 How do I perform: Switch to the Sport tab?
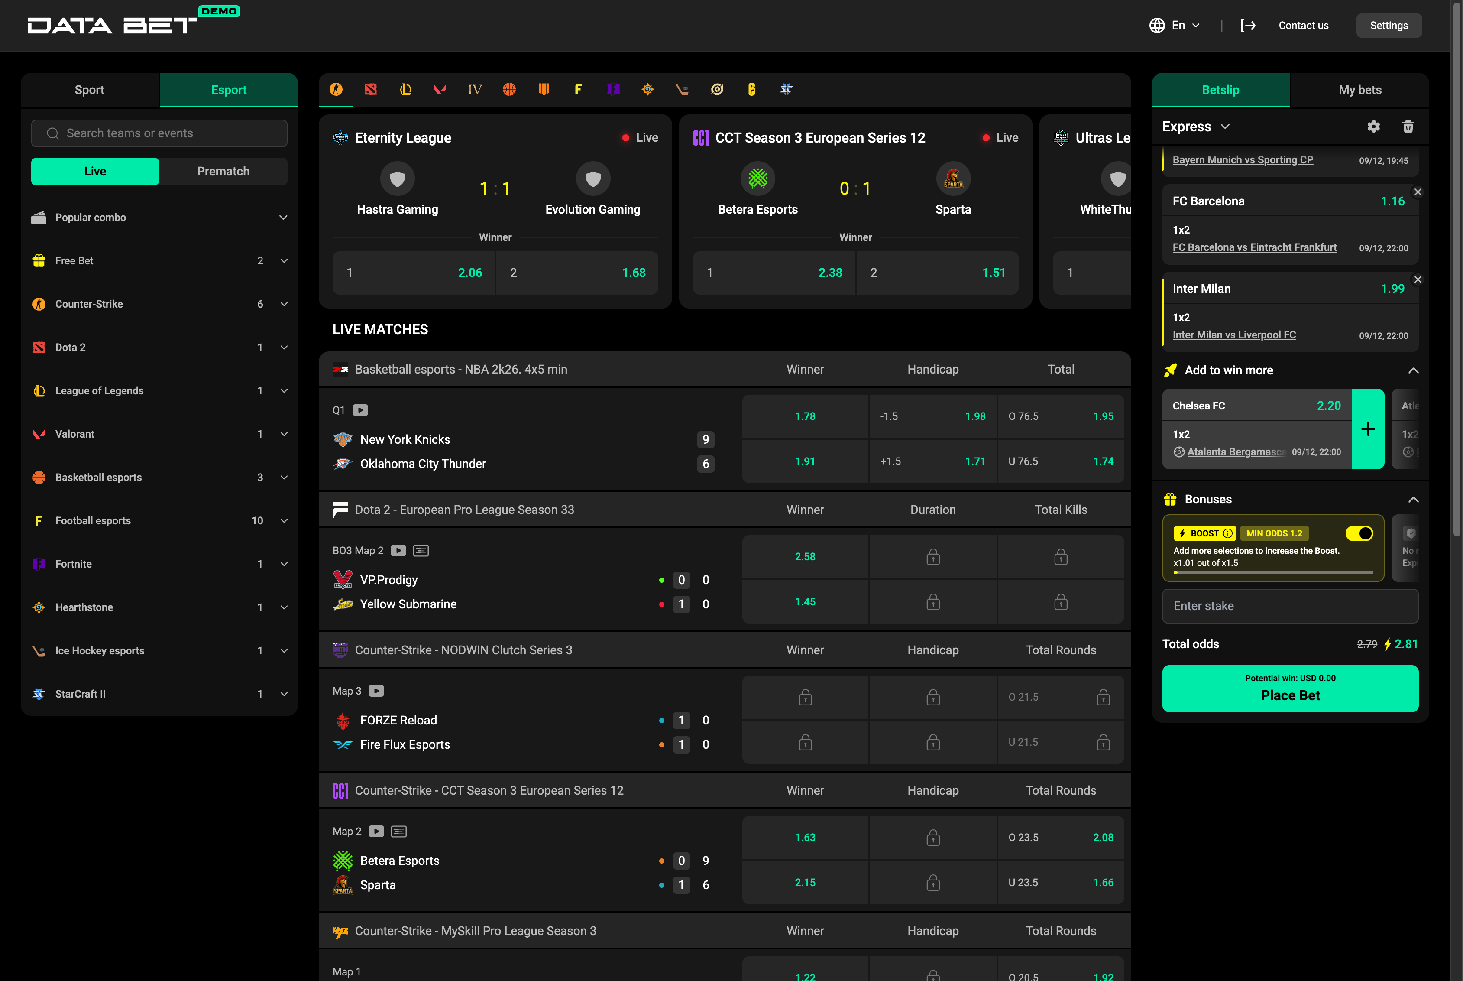coord(89,90)
